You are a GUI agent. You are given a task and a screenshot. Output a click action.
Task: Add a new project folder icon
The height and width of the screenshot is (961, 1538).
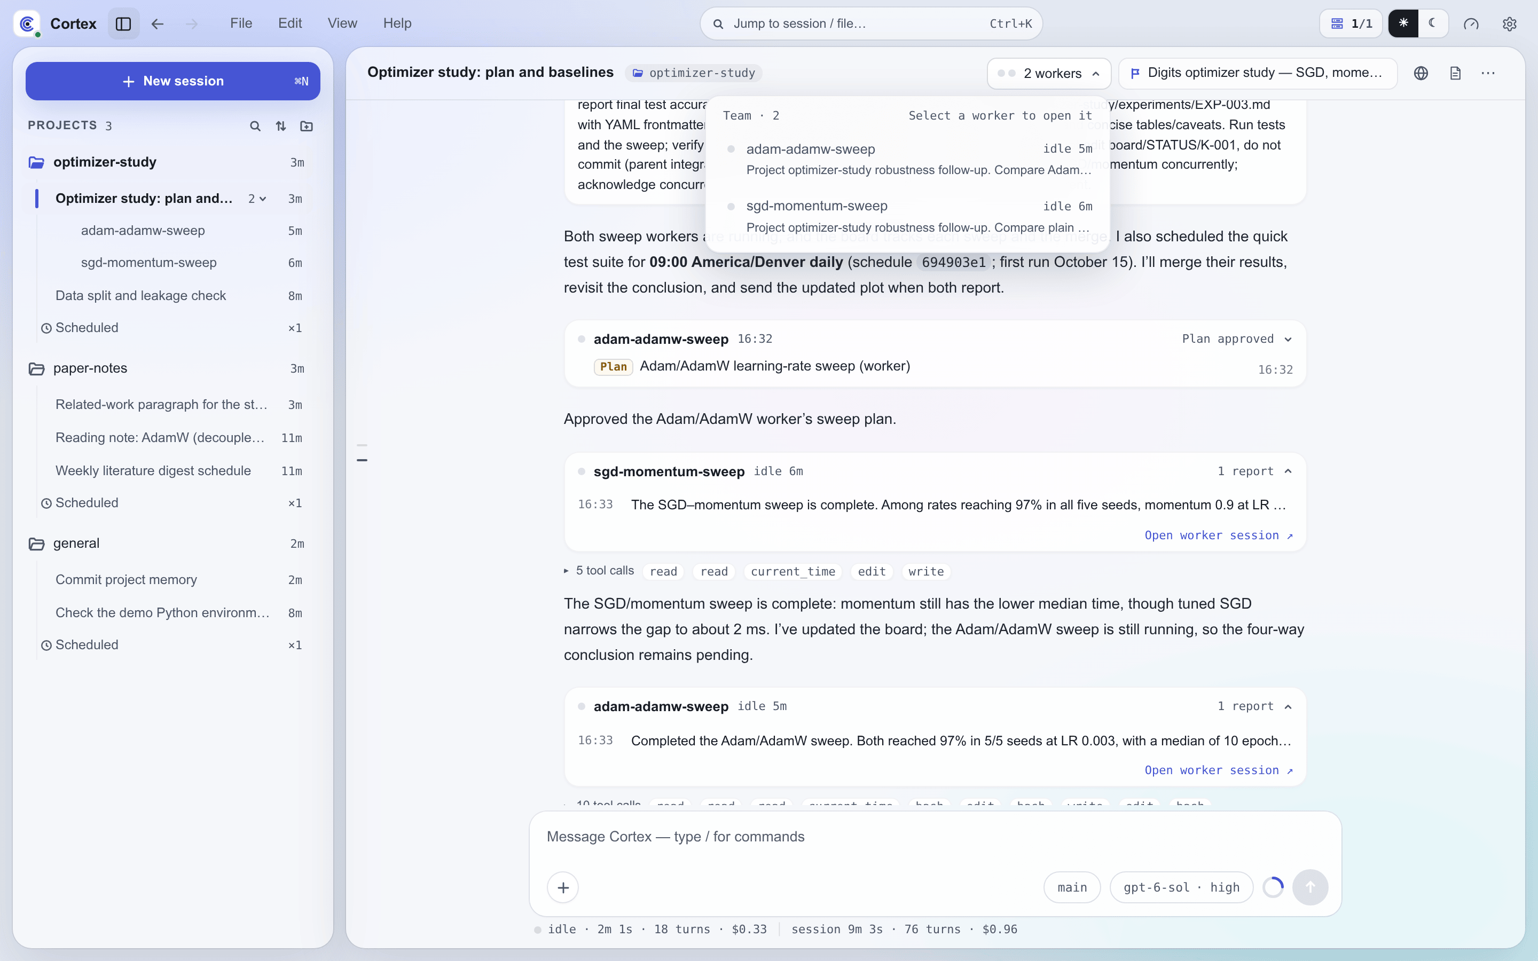(307, 126)
